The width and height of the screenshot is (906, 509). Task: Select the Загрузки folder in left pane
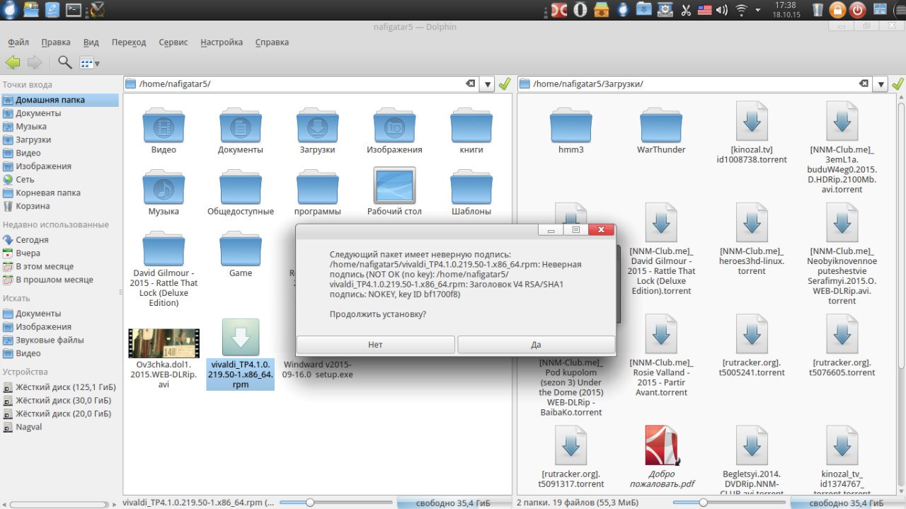pyautogui.click(x=317, y=126)
